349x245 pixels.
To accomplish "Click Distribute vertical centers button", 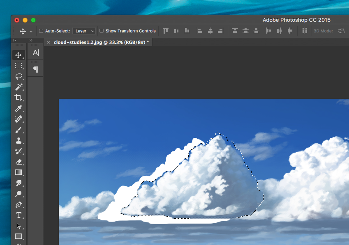I will (245, 31).
